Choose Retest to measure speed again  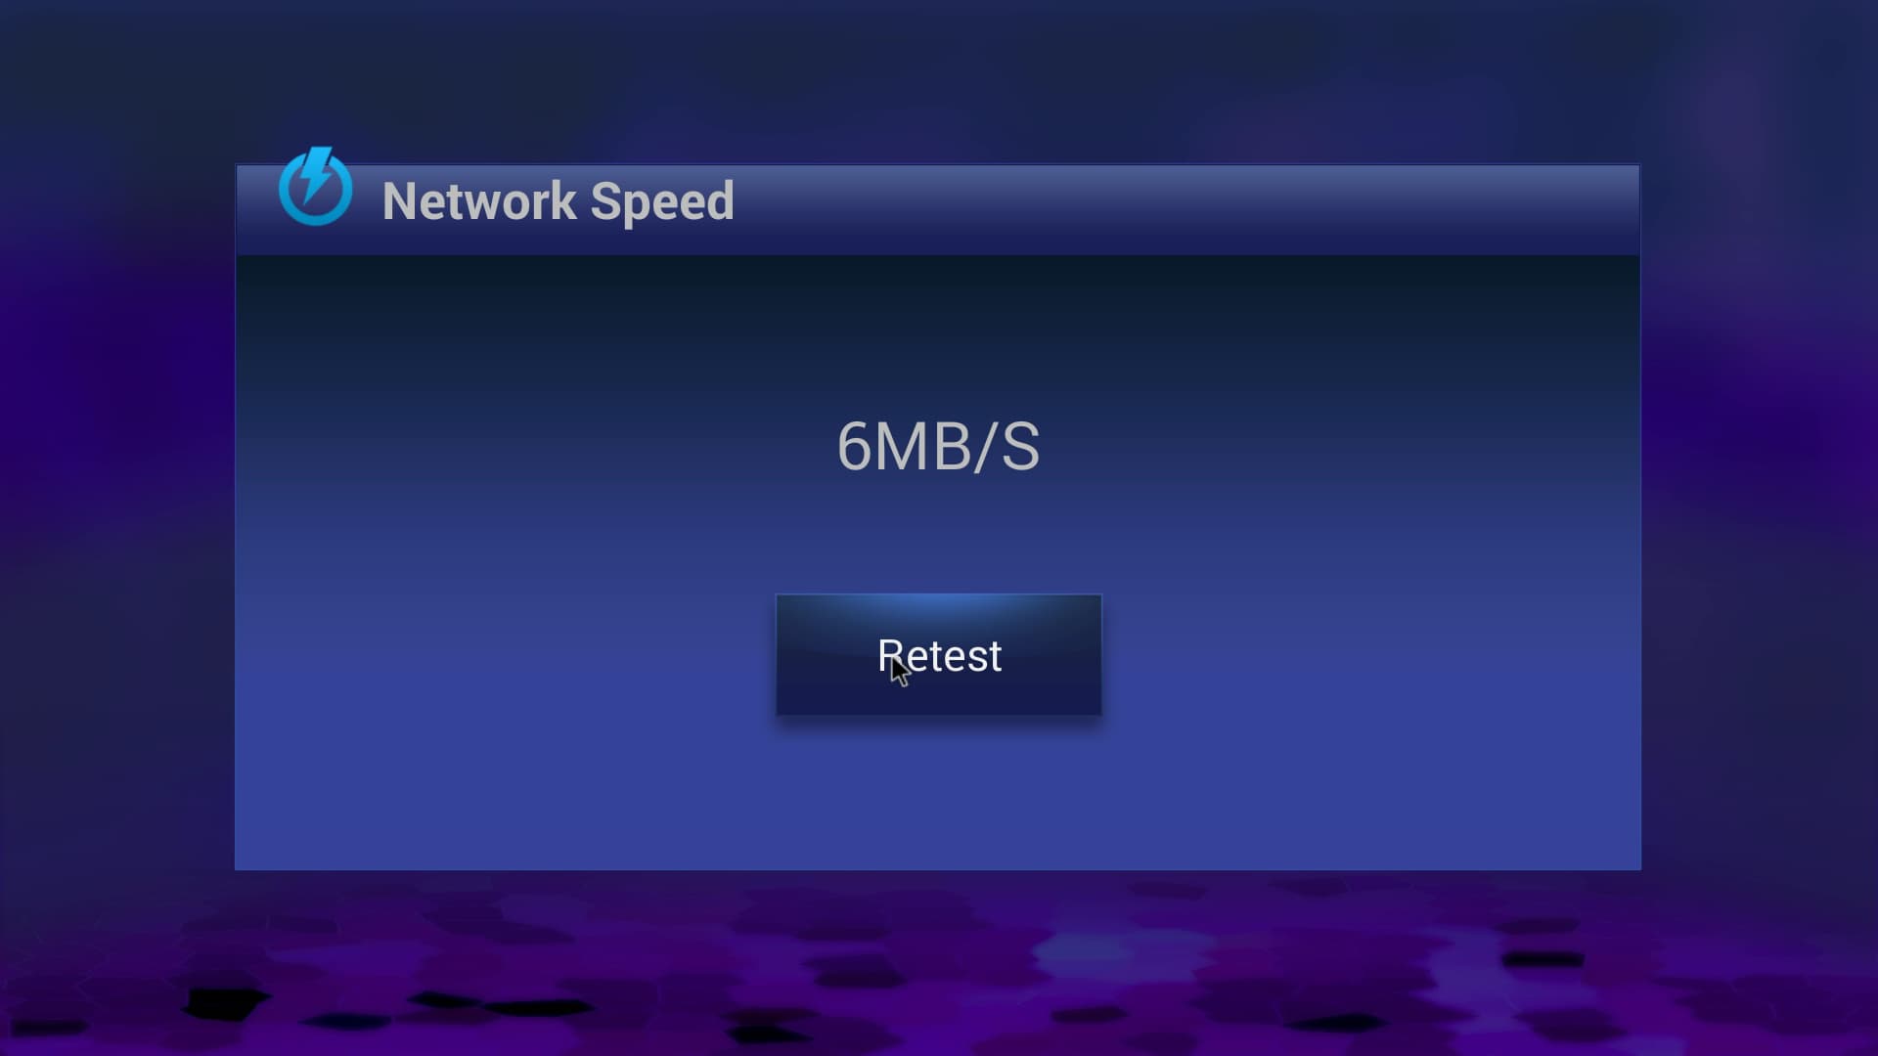click(938, 654)
